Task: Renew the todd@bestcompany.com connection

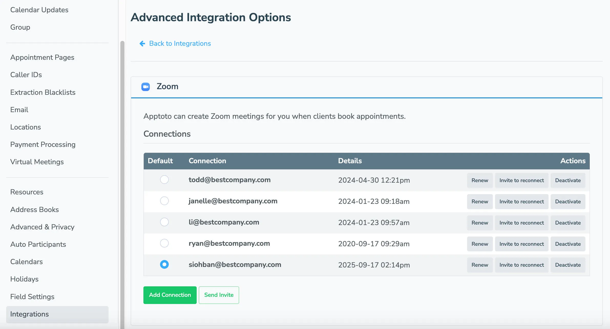Action: pos(480,180)
